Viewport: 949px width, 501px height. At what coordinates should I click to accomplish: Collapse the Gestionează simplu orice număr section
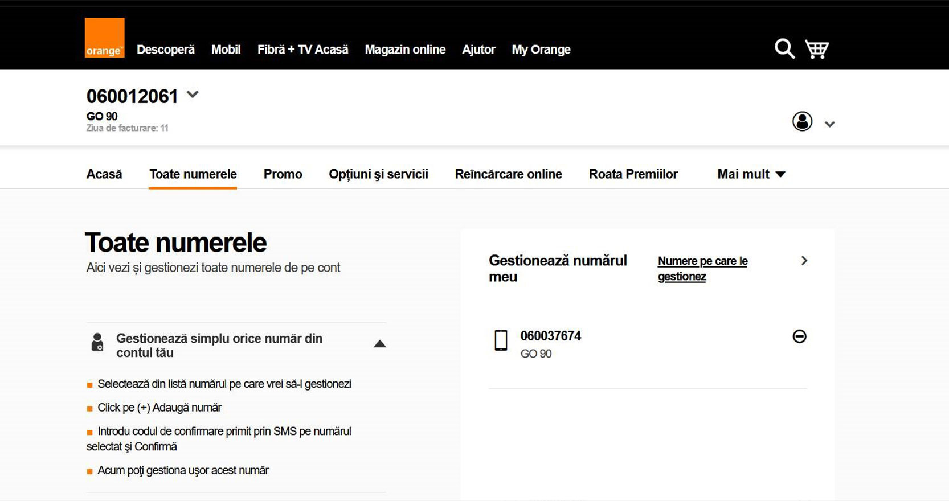coord(379,344)
